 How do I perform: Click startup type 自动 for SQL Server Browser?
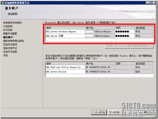(144, 72)
